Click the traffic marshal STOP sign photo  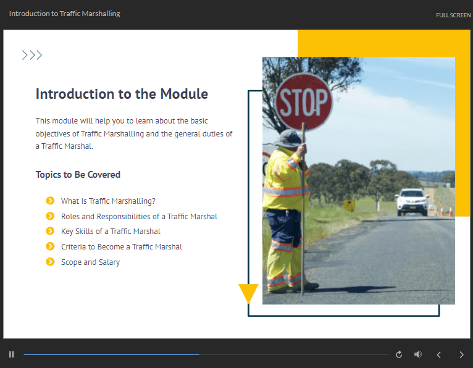pos(358,180)
